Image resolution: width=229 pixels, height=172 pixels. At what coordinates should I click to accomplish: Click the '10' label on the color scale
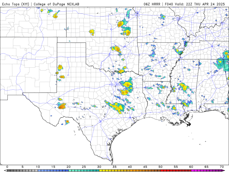click(x=38, y=167)
